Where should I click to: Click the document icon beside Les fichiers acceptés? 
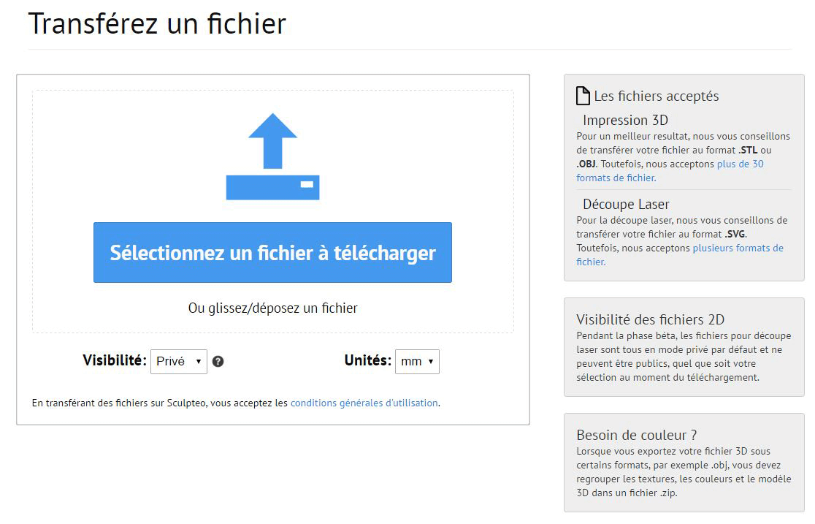583,96
